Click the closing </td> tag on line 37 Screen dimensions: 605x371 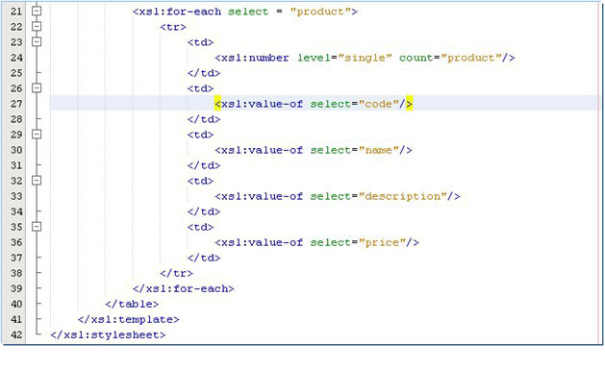(204, 258)
